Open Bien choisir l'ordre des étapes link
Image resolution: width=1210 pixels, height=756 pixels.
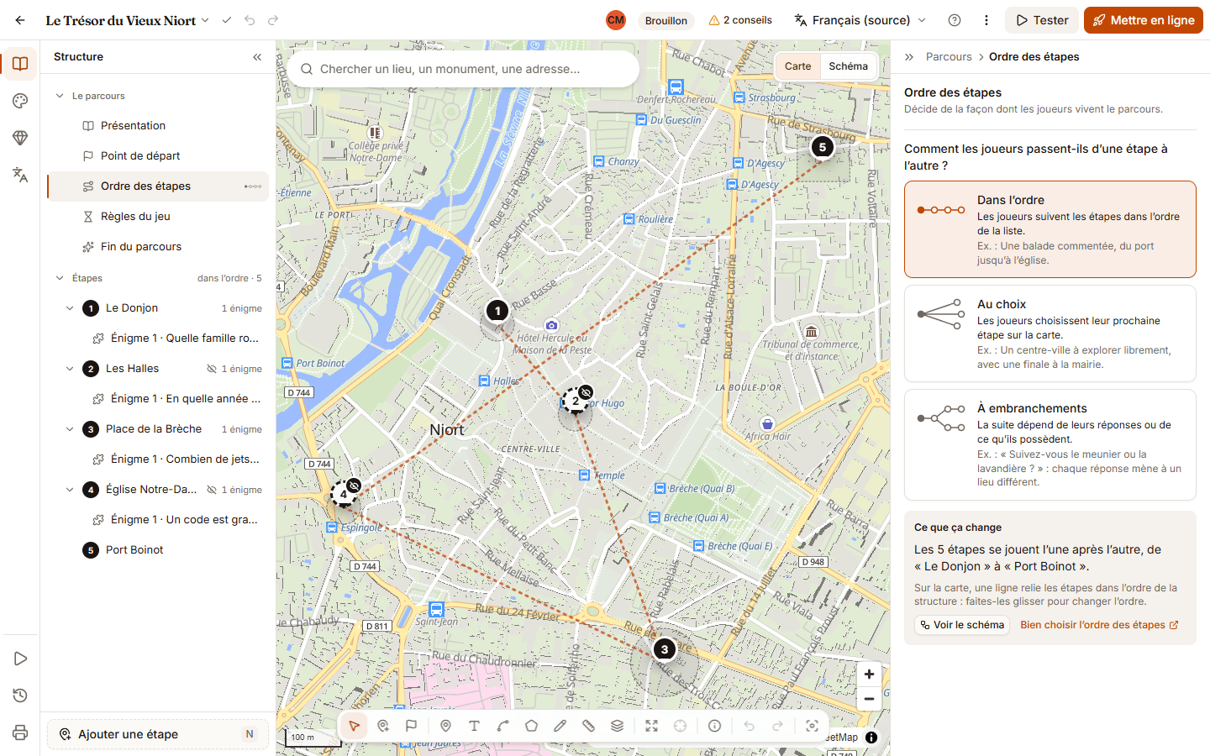tap(1099, 625)
